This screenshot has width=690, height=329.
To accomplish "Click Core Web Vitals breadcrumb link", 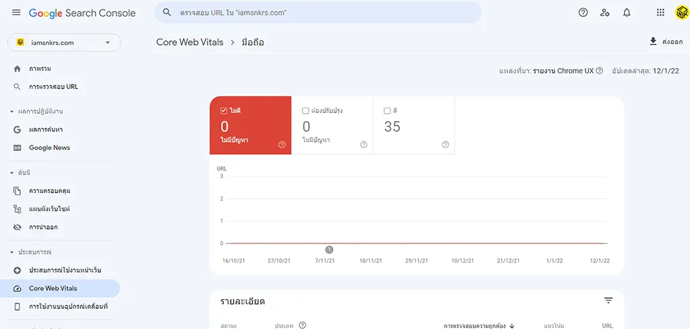I will click(x=189, y=42).
